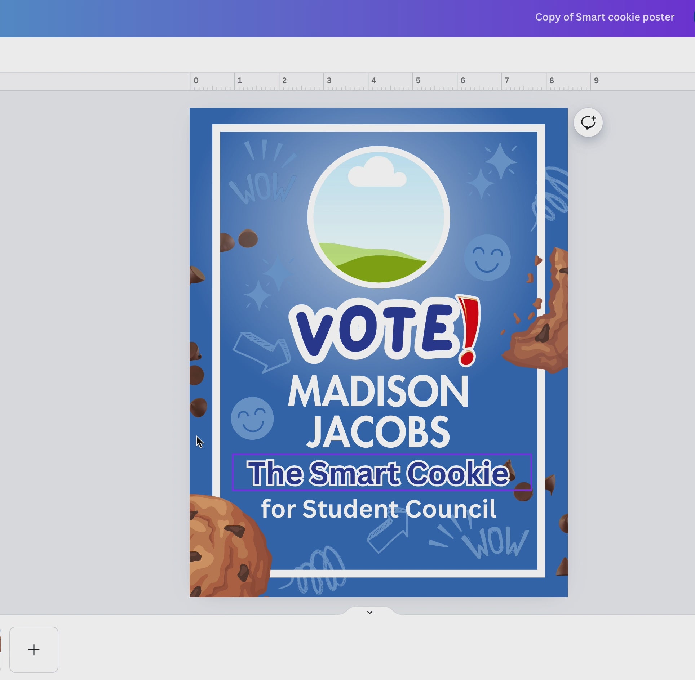Select the 'for Student Council' text
This screenshot has height=680, width=695.
[x=378, y=509]
